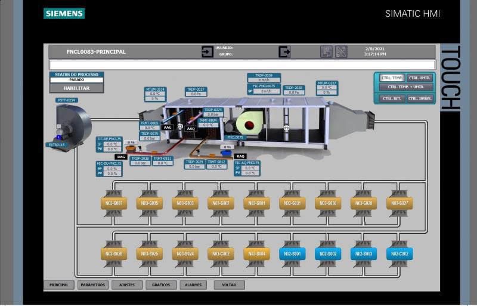
Task: Open room diffuser N03-S007
Action: point(114,203)
